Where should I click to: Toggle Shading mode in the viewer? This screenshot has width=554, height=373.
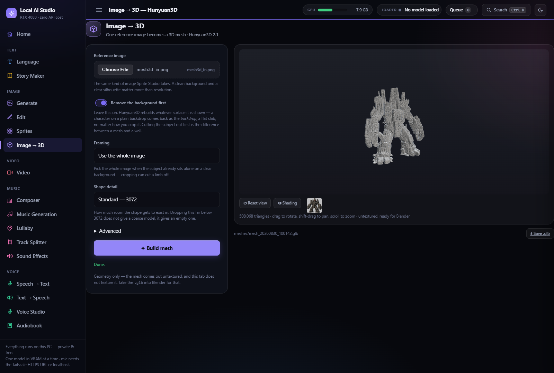(287, 203)
